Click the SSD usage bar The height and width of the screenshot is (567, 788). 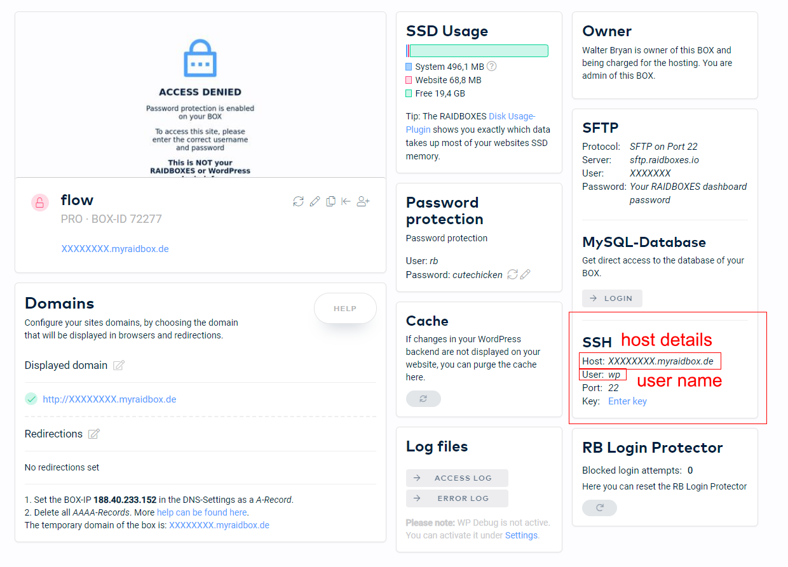click(477, 51)
